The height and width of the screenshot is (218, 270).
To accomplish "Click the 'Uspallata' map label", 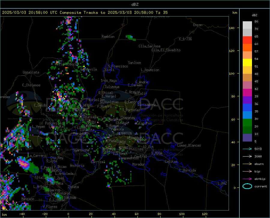I will 31,72.
